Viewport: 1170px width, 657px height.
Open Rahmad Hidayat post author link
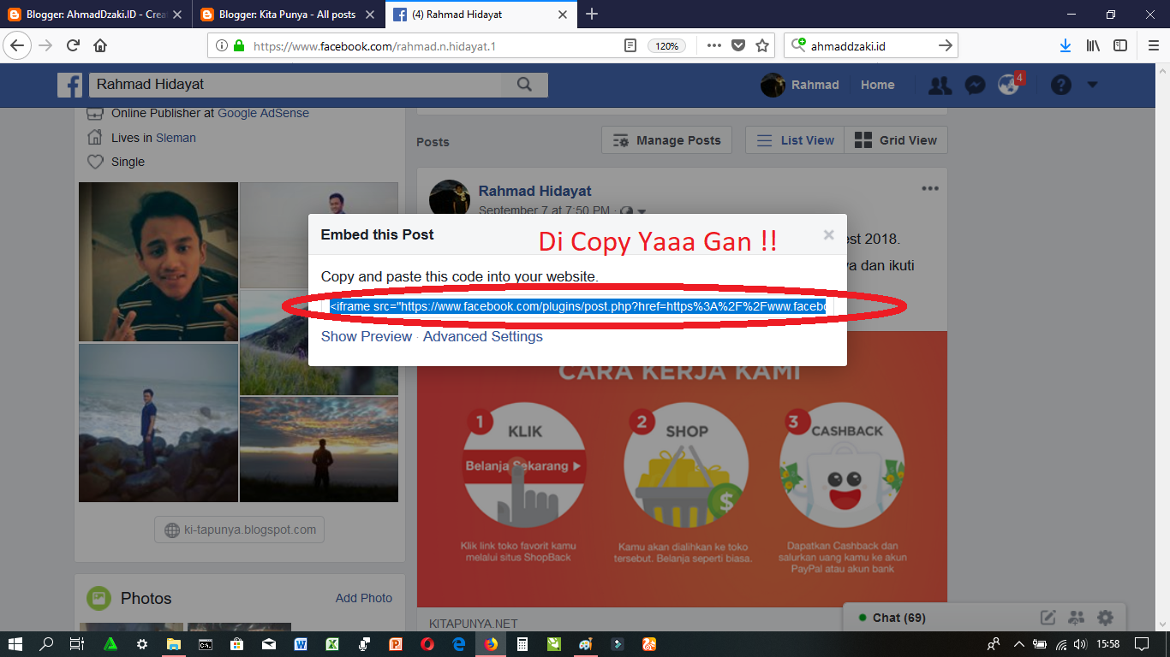pyautogui.click(x=534, y=191)
